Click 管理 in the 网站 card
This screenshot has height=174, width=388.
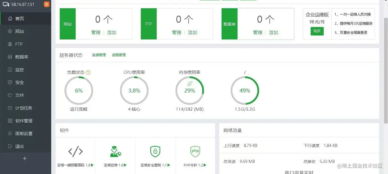coord(96,33)
